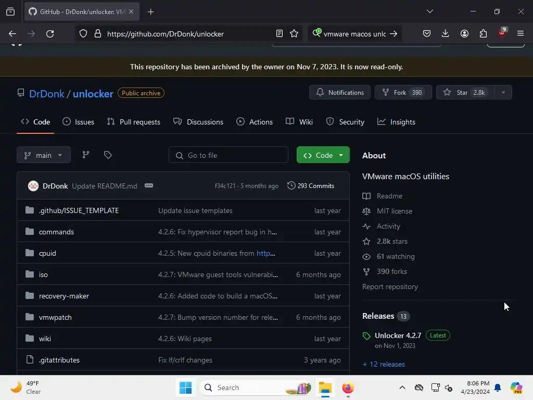Open the cpuid folder
The width and height of the screenshot is (533, 400).
[x=47, y=254]
